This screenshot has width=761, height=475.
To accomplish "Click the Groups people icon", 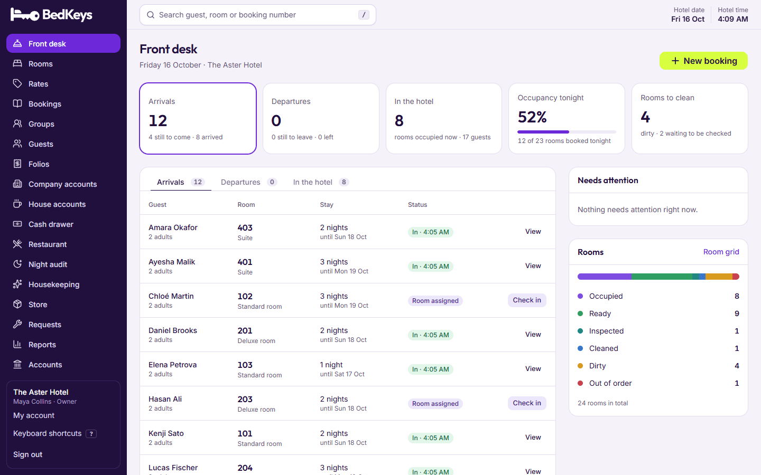I will [17, 123].
